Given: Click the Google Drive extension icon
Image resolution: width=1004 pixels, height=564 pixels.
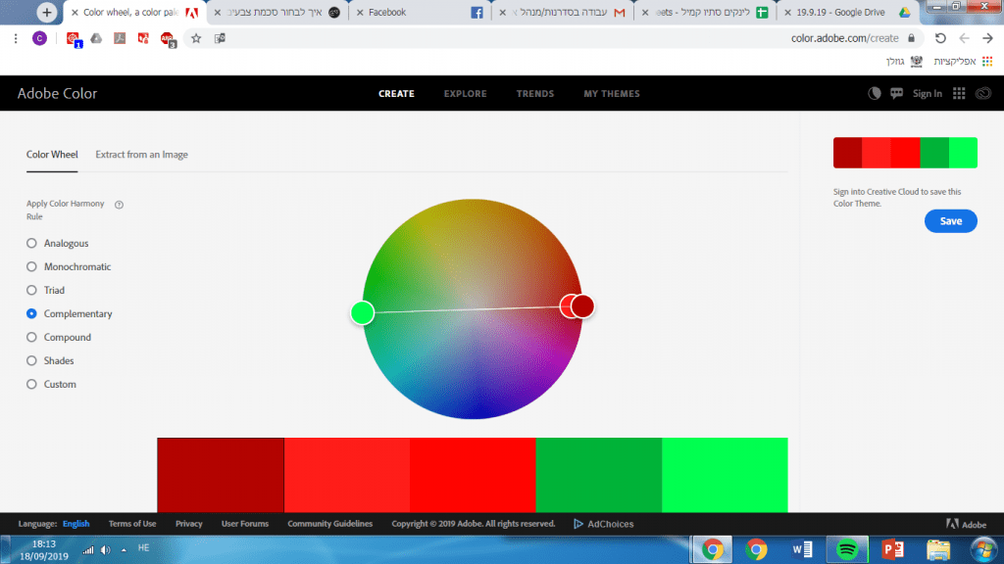Looking at the screenshot, I should [x=96, y=38].
